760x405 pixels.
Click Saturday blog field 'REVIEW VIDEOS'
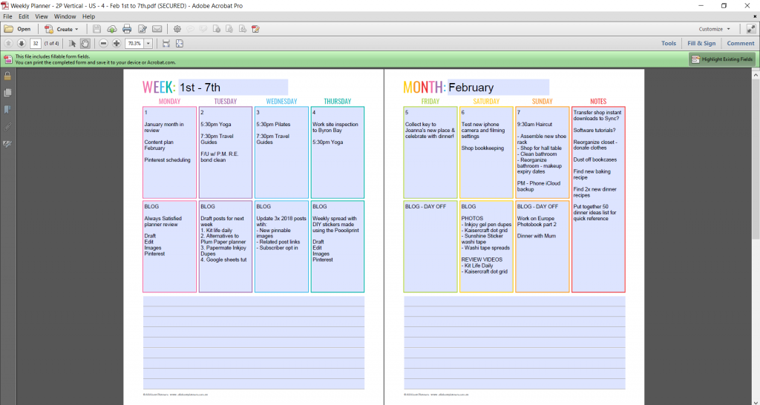coord(486,246)
